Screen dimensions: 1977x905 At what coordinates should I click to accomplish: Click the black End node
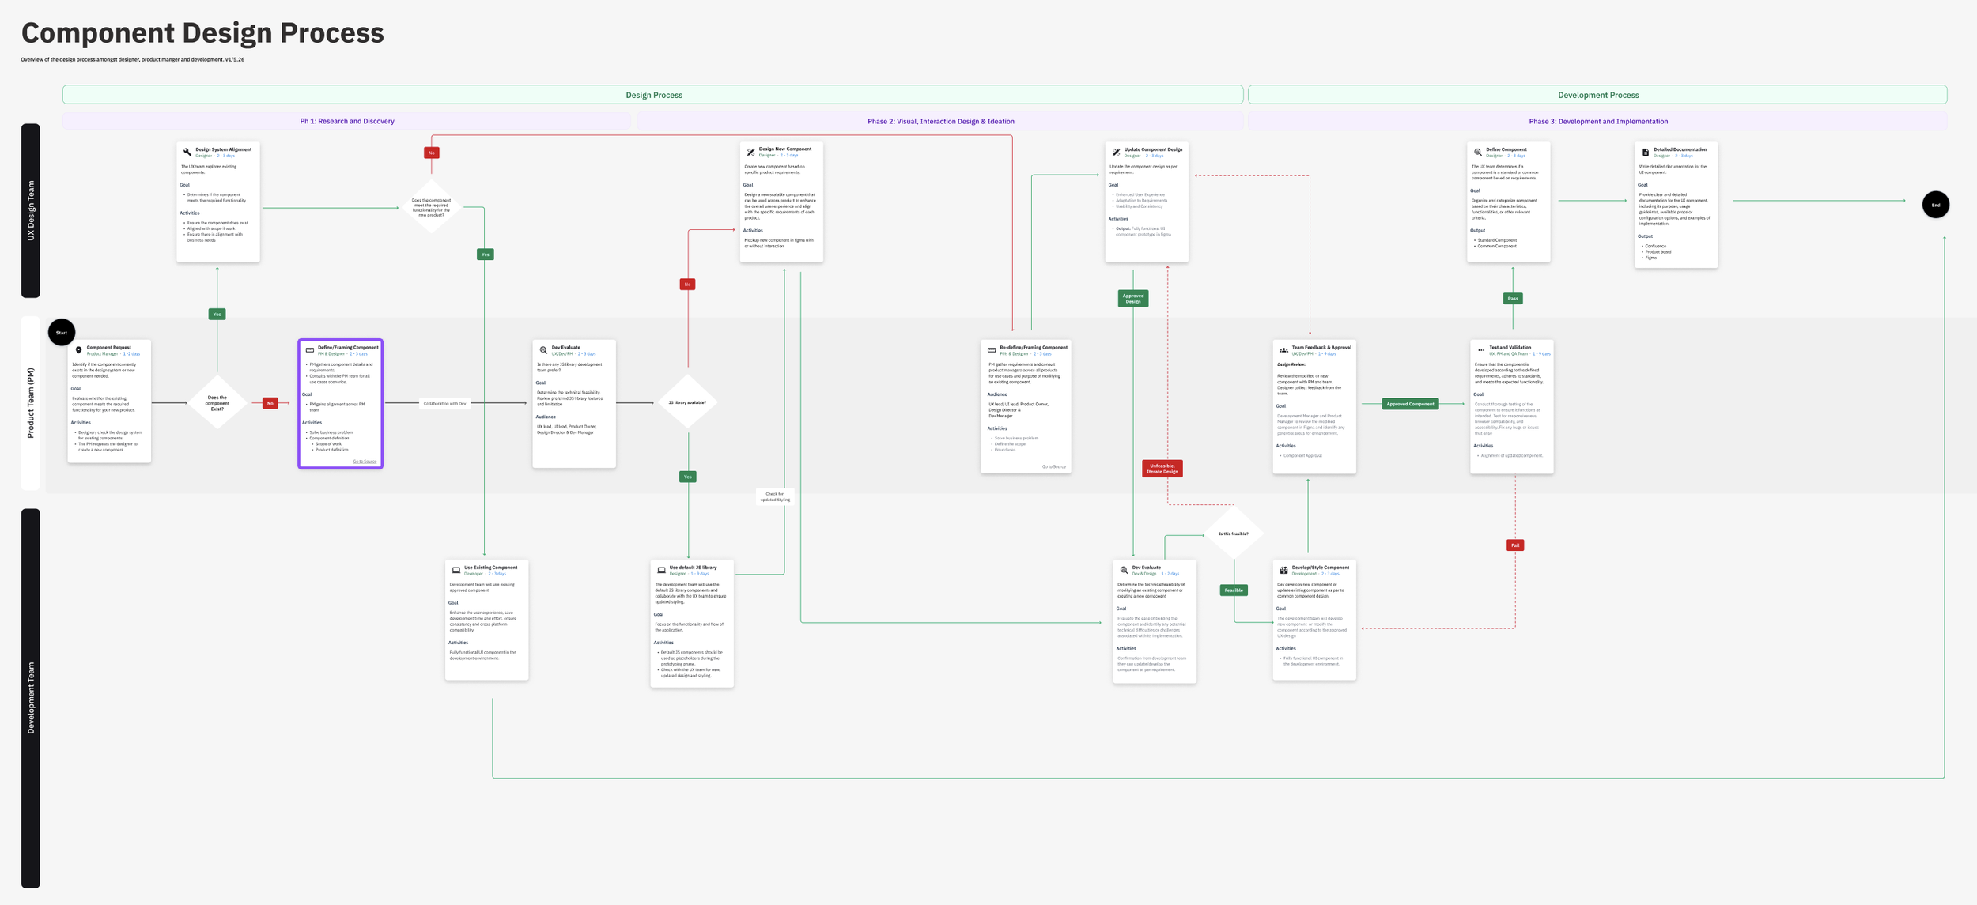[x=1935, y=205]
